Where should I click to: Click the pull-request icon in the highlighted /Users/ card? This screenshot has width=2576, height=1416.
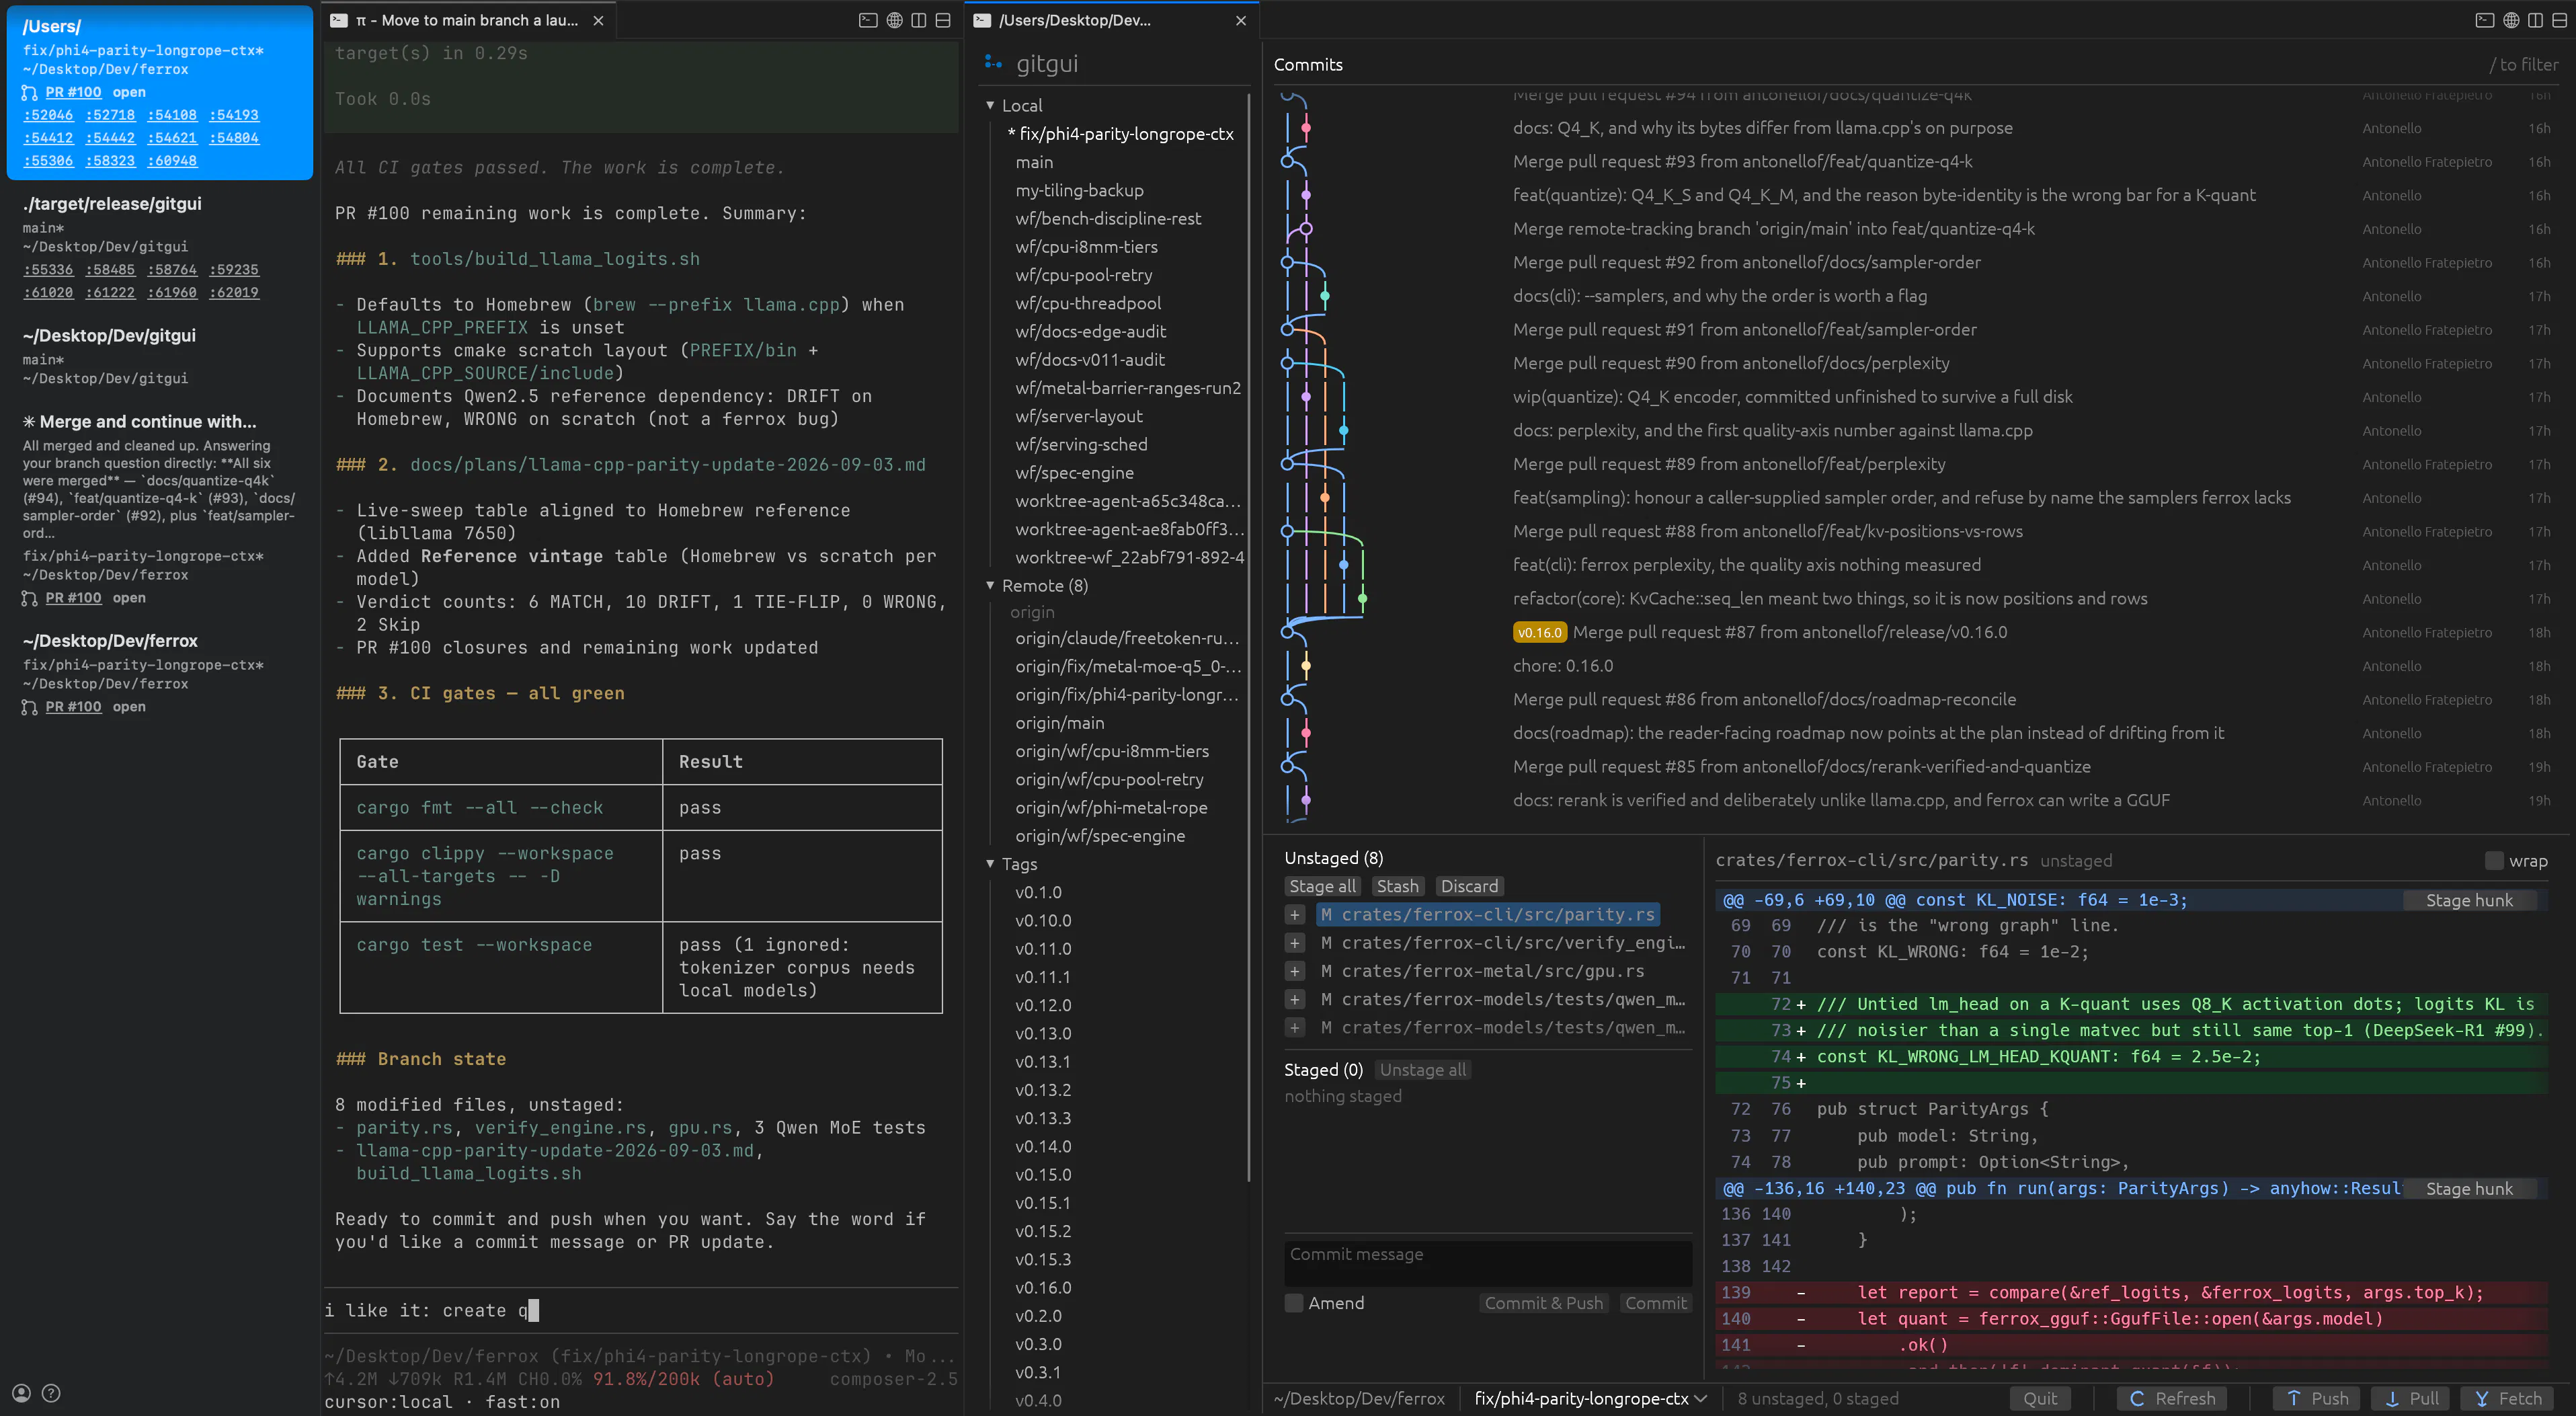(30, 92)
